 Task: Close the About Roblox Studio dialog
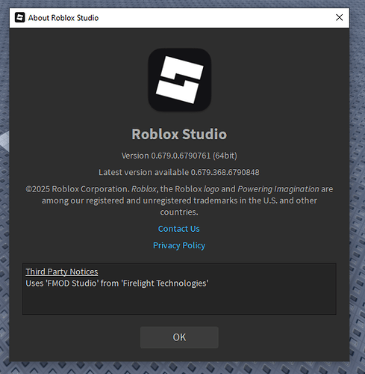pyautogui.click(x=340, y=17)
